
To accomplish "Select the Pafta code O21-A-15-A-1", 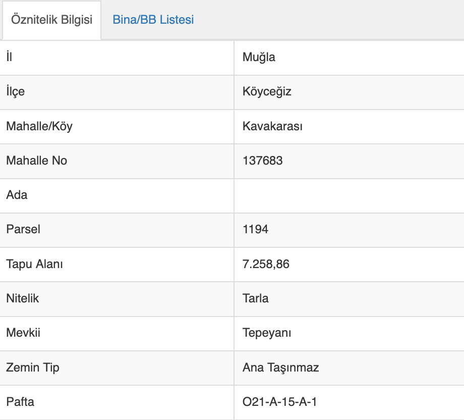I will click(279, 402).
